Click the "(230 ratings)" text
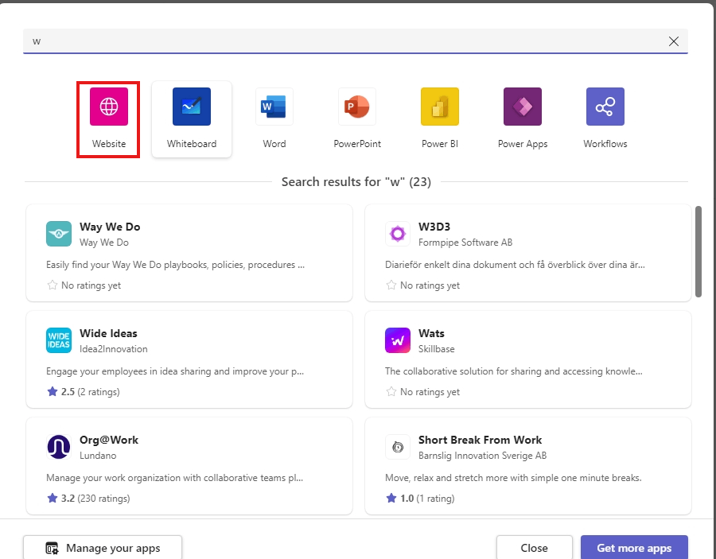Screen dimensions: 716x559 [103, 499]
